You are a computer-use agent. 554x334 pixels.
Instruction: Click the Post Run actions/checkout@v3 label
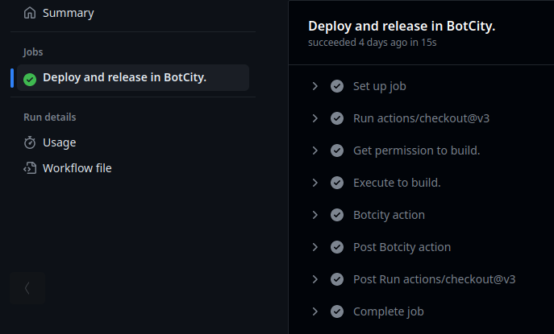point(434,279)
